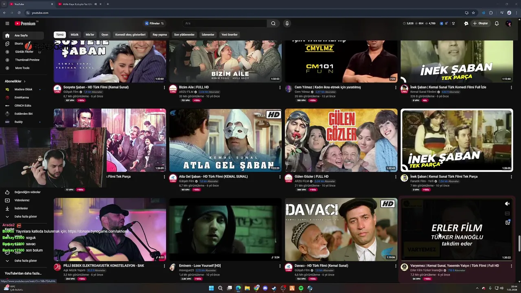Open Fanatik Film - Yerli channel link
Image resolution: width=521 pixels, height=293 pixels.
(423, 181)
